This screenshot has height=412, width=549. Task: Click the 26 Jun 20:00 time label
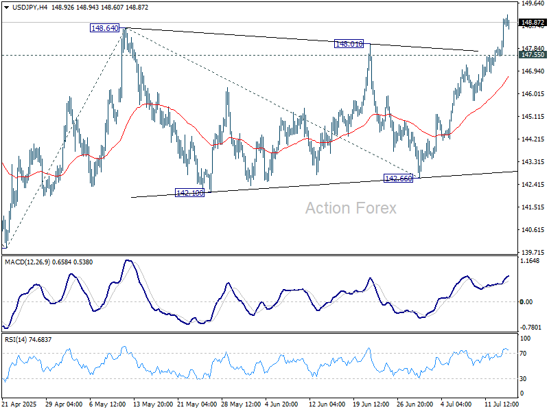tap(415, 404)
